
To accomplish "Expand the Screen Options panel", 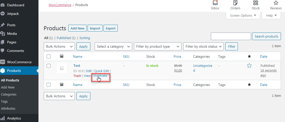I will pyautogui.click(x=243, y=16).
